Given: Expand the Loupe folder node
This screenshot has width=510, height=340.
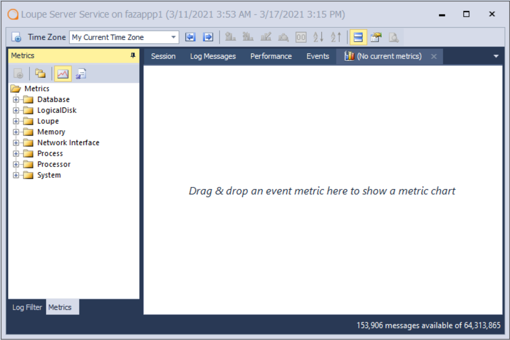Looking at the screenshot, I should pos(16,121).
